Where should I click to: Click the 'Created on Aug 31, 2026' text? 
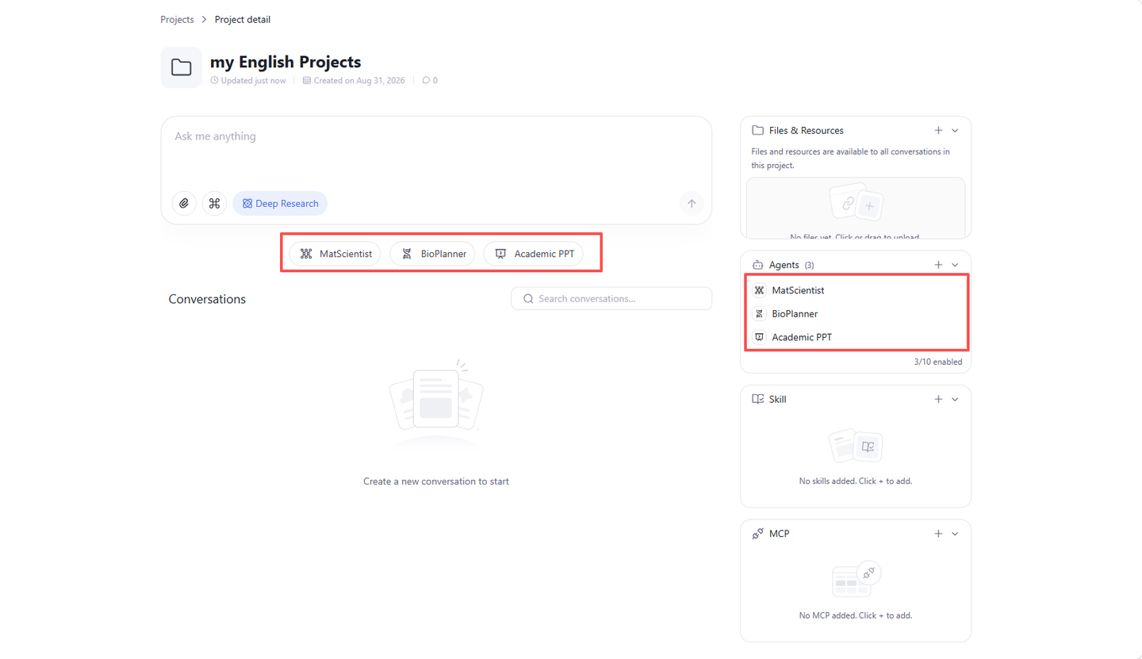coord(359,80)
